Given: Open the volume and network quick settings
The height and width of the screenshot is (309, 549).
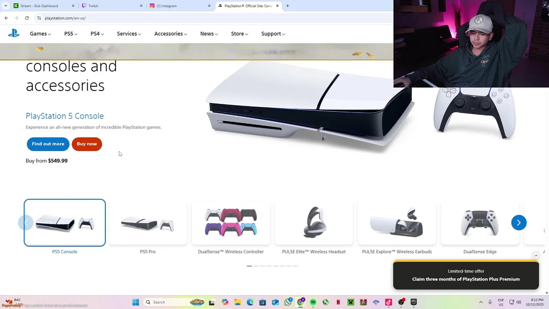Looking at the screenshot, I should [x=515, y=302].
